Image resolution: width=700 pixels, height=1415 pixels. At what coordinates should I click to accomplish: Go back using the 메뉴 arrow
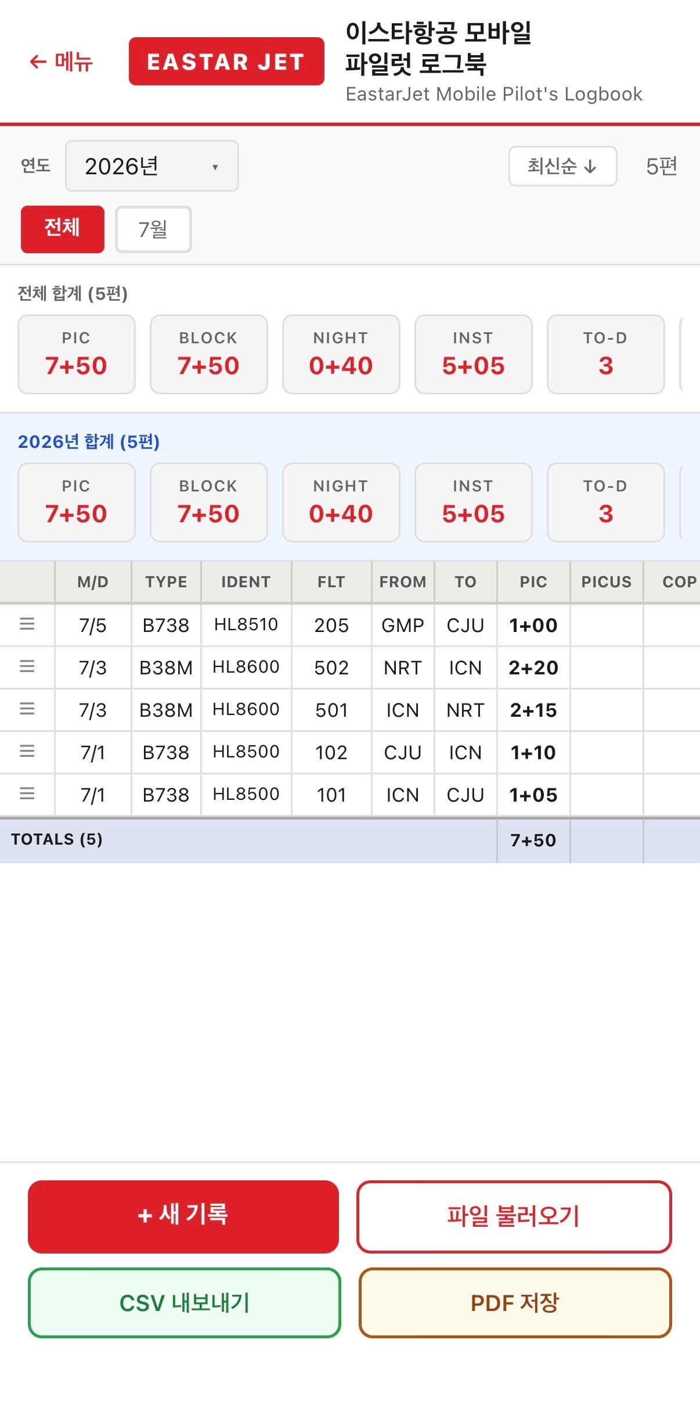(61, 62)
